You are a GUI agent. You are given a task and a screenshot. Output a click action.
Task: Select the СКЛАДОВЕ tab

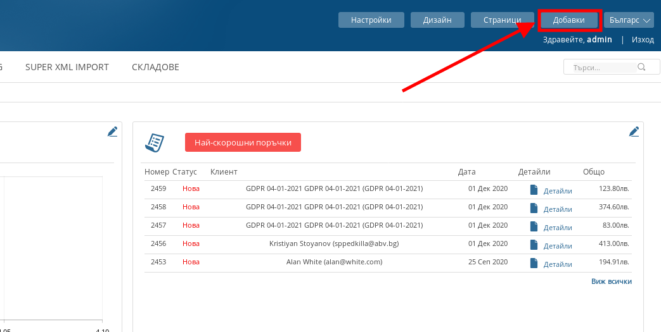coord(155,67)
